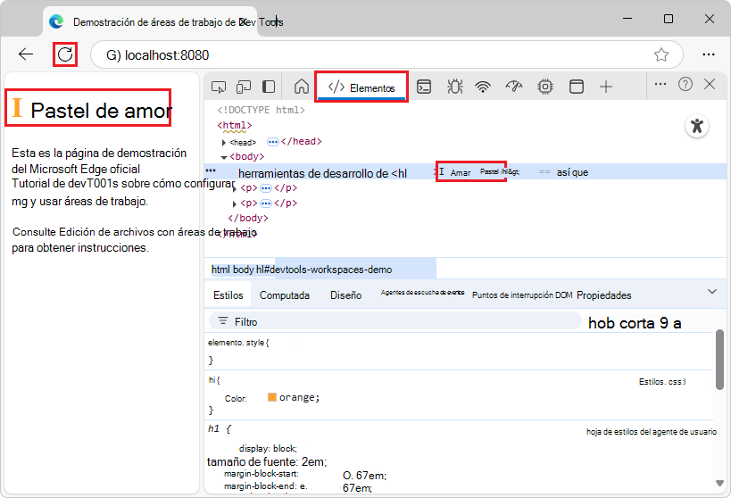Toggle the DevTools sidebar panel icon
Viewport: 731px width, 498px height.
[x=269, y=87]
